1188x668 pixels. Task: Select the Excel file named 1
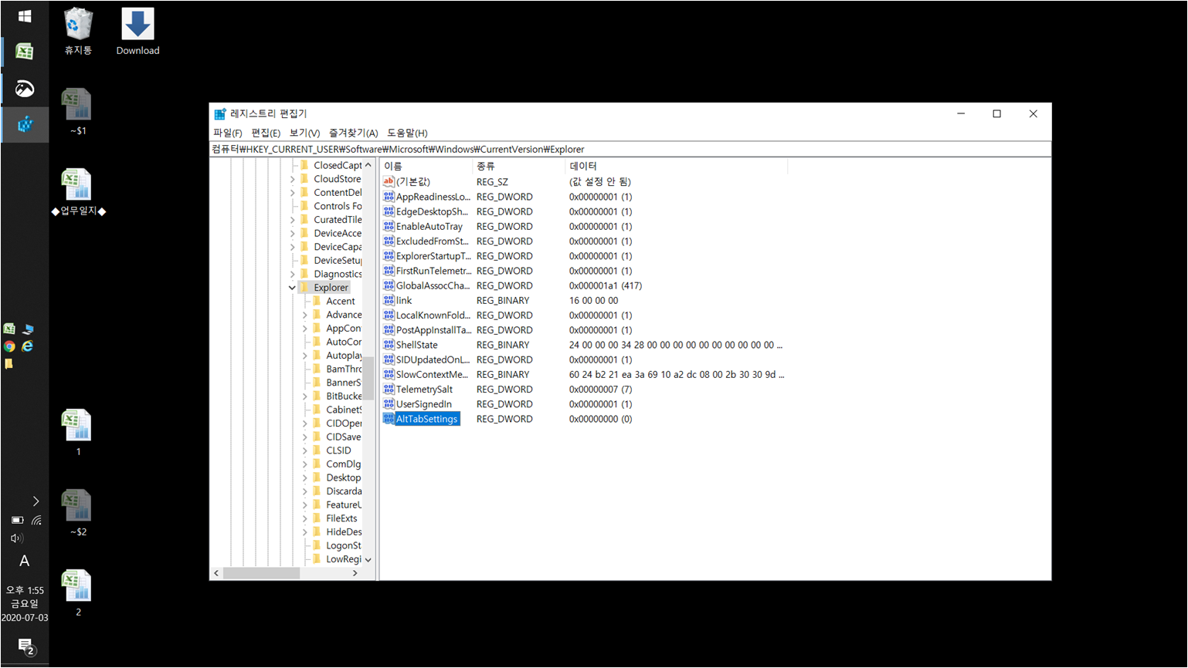[78, 433]
